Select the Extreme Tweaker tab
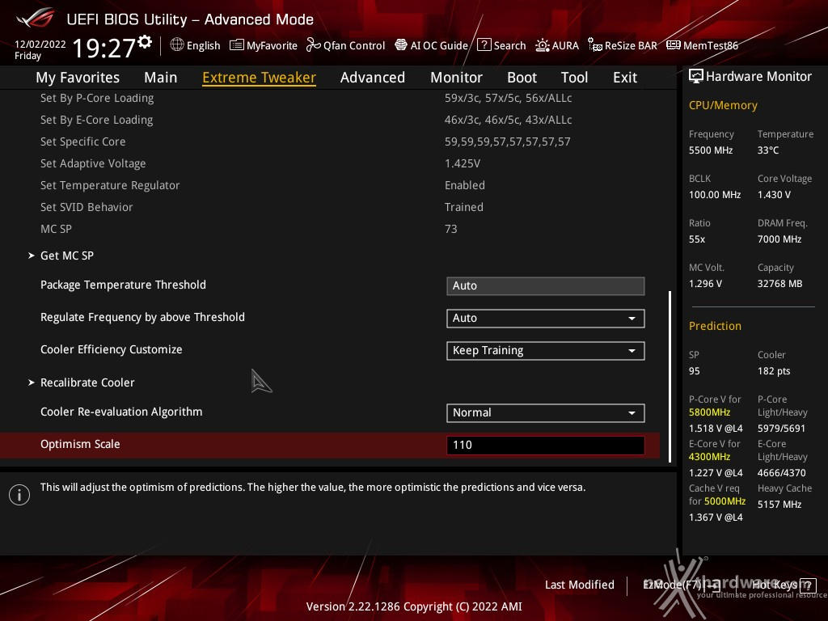This screenshot has width=828, height=621. [260, 78]
